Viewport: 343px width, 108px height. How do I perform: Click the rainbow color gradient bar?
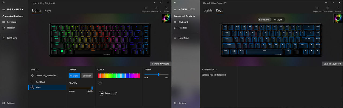(x=119, y=76)
